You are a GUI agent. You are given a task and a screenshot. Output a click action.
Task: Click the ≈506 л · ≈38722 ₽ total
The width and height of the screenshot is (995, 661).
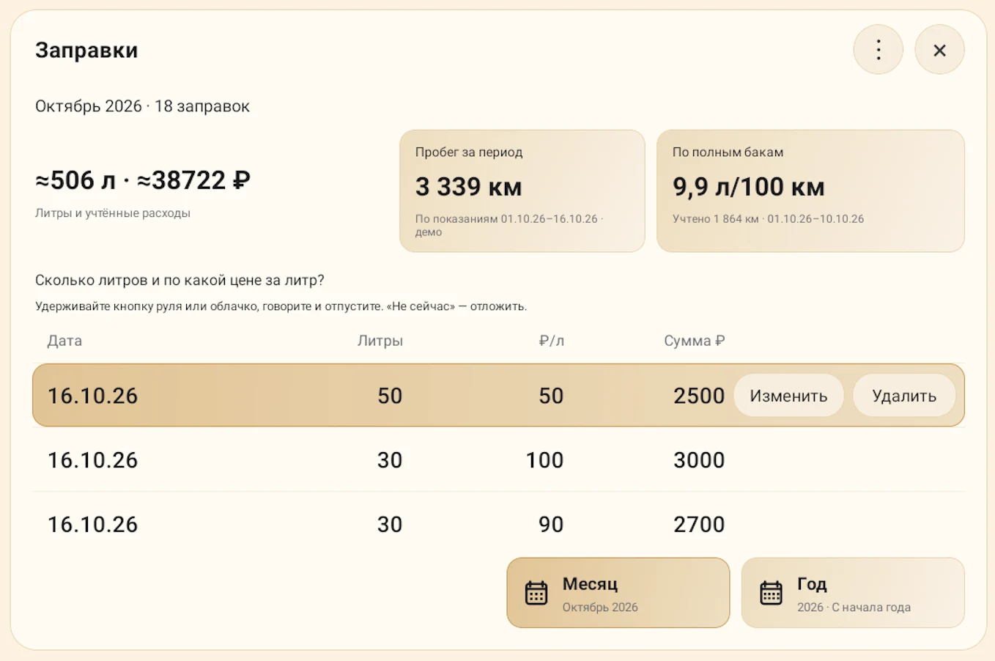pyautogui.click(x=143, y=180)
